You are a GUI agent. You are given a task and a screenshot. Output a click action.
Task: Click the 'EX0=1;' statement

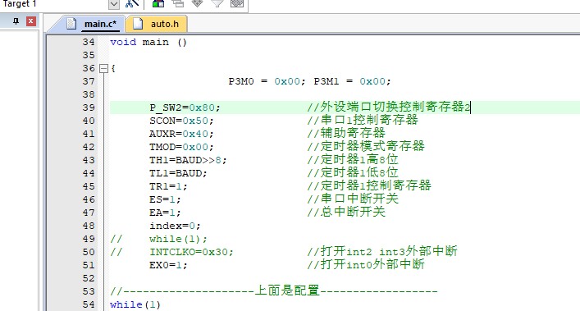tap(169, 265)
